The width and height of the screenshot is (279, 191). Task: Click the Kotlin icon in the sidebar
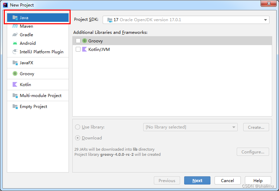click(x=15, y=84)
